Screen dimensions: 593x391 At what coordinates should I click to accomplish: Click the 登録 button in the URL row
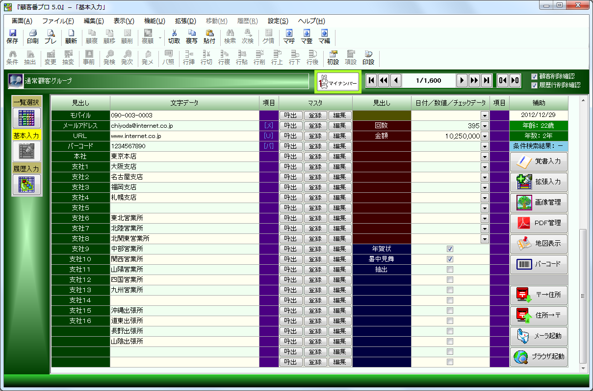click(315, 136)
